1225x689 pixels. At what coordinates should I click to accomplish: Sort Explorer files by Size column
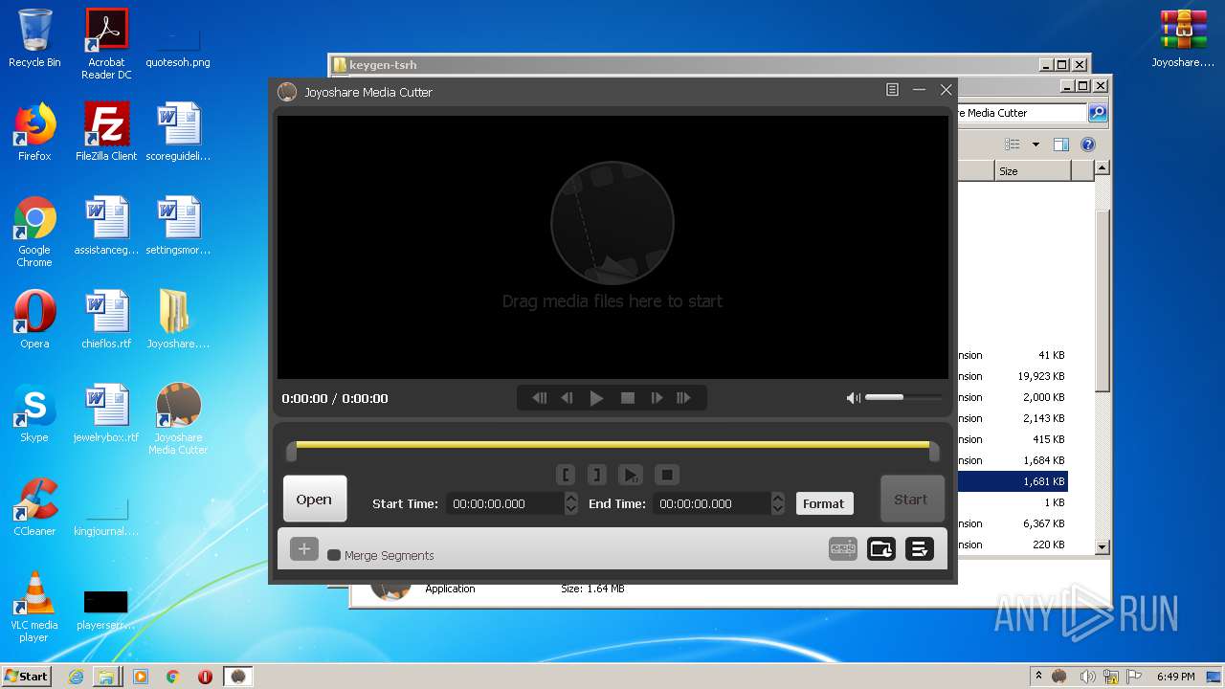(x=1033, y=171)
